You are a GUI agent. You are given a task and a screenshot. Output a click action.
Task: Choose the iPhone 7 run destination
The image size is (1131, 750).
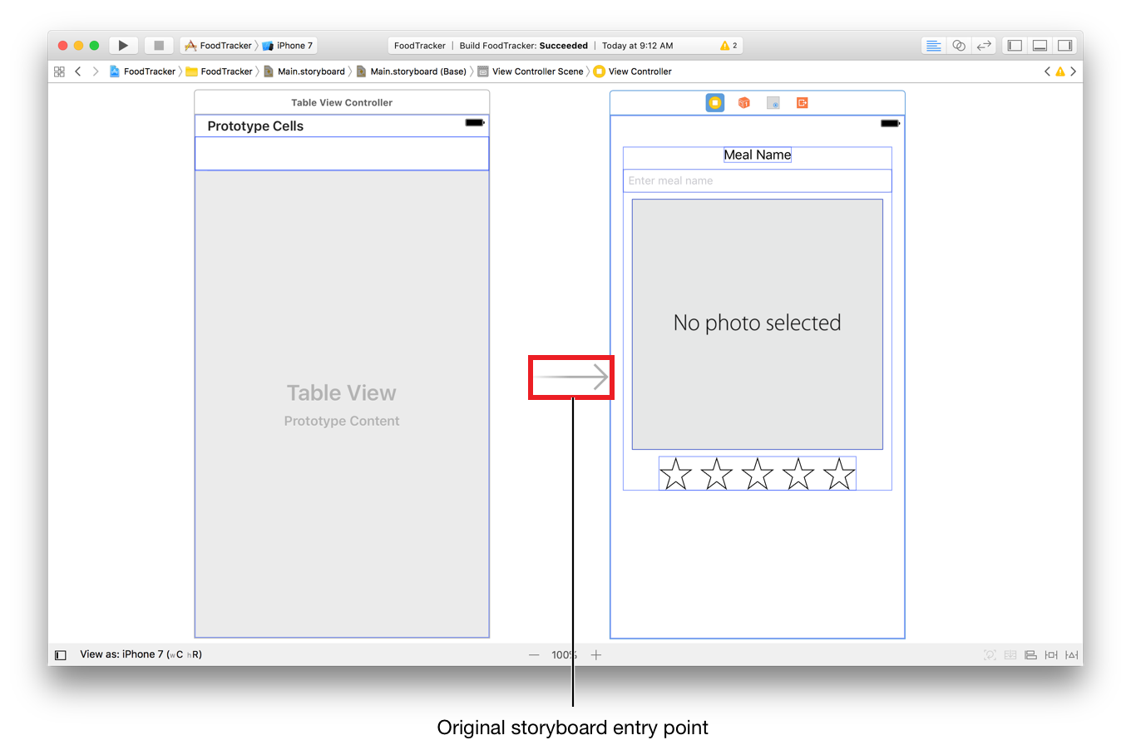tap(288, 46)
